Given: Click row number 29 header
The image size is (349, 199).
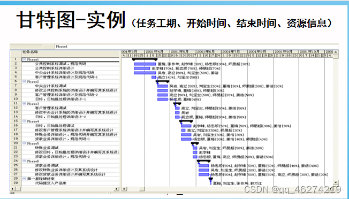Looking at the screenshot, I should coord(16,183).
